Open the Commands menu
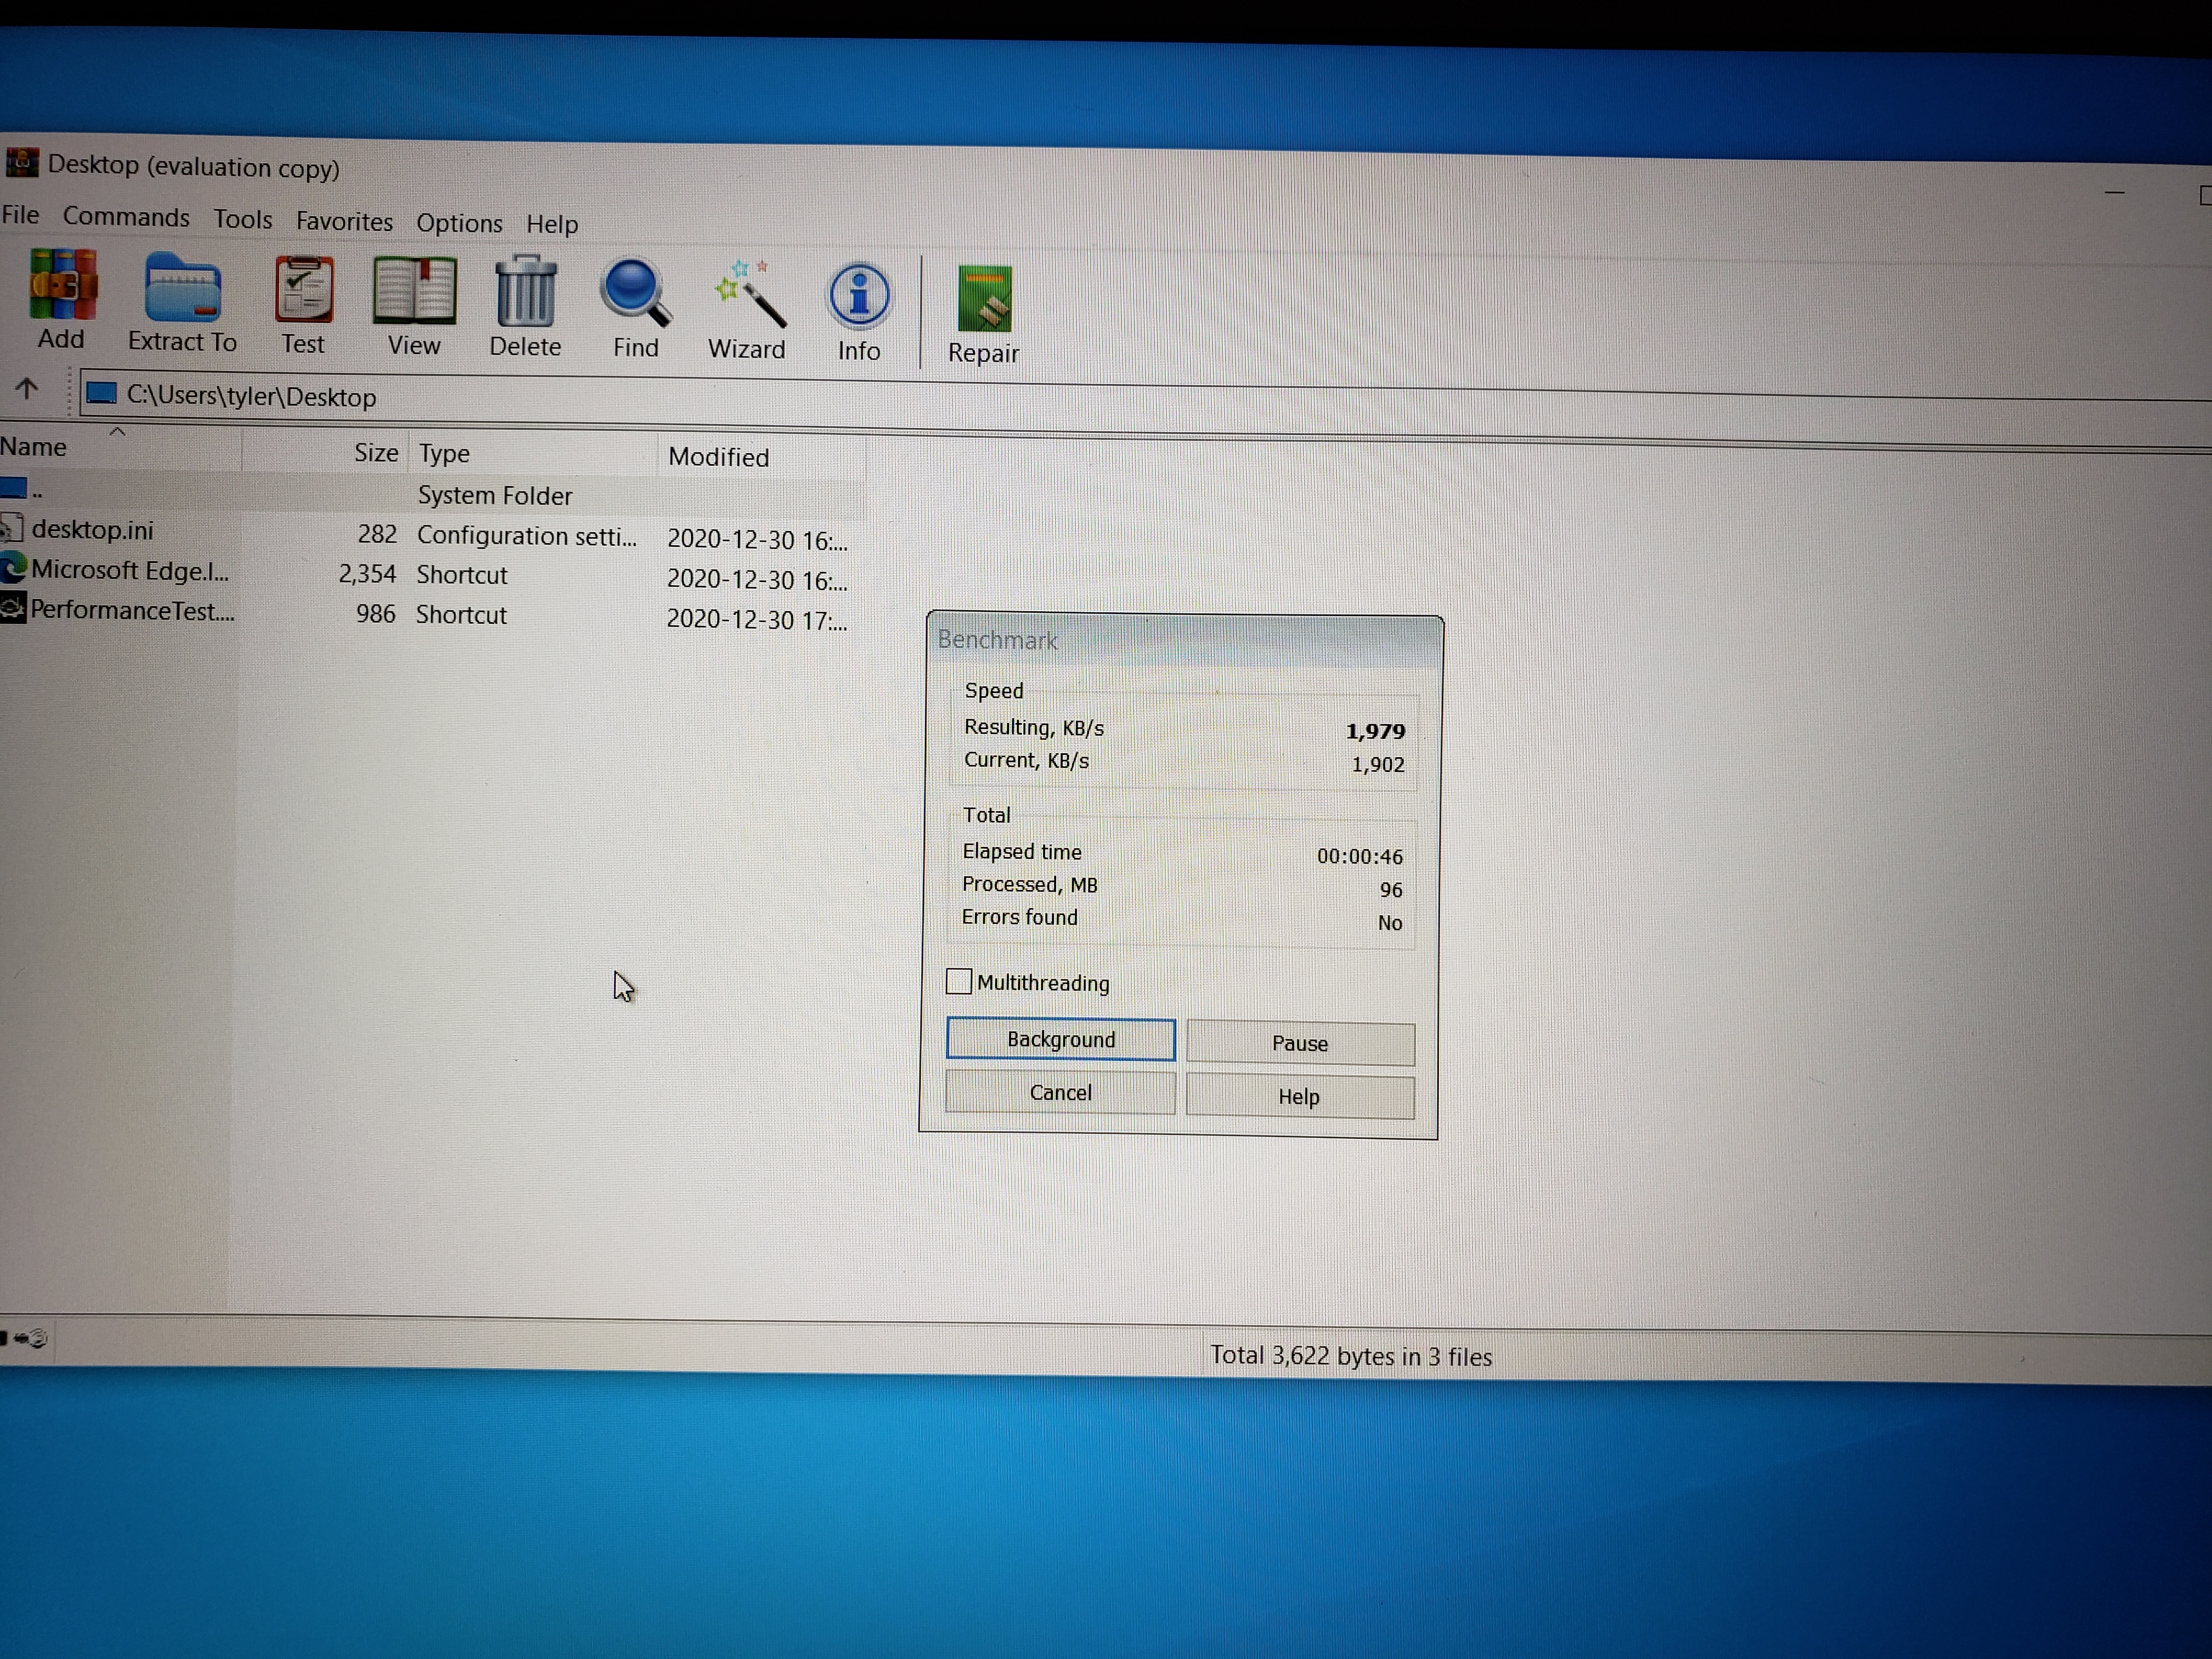 [x=126, y=217]
